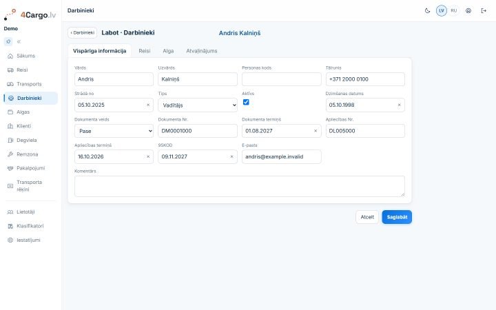Click the logout icon
496x310 pixels.
(x=484, y=11)
